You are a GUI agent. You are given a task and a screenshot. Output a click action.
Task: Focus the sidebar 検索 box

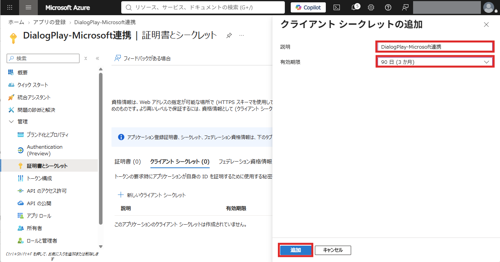tap(43, 58)
